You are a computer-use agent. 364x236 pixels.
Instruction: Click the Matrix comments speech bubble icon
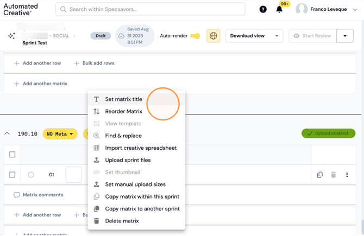tap(16, 195)
